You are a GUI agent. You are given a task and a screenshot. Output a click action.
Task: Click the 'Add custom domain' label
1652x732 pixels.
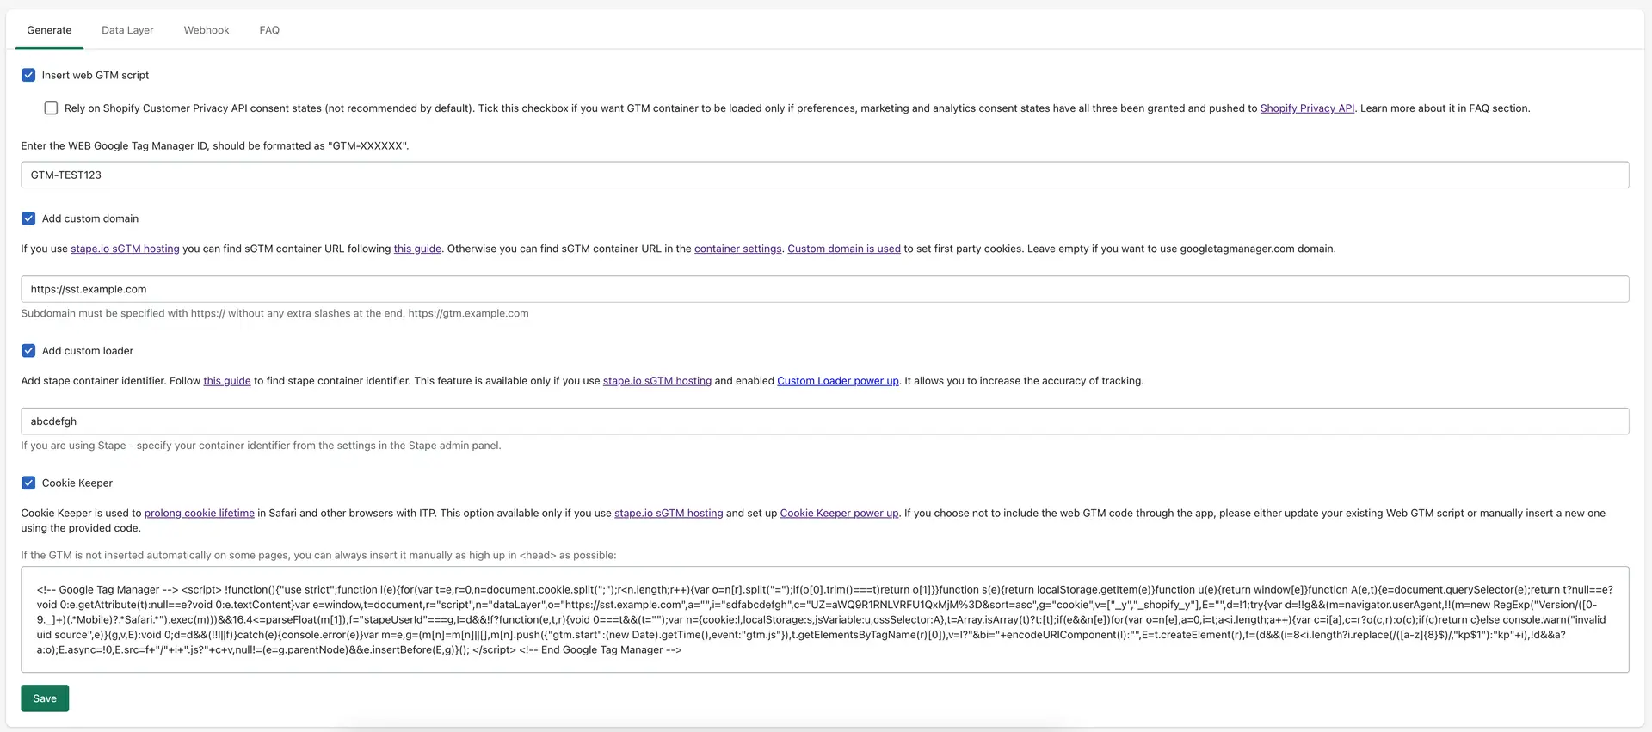90,218
